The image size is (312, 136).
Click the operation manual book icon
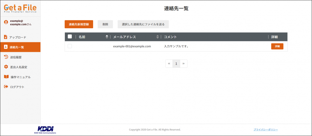(x=6, y=77)
